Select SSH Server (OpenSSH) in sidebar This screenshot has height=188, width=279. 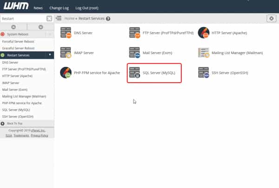18,117
